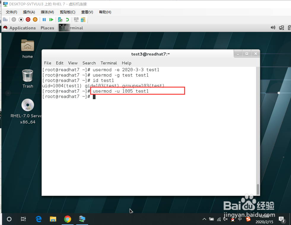Maximize the terminal window
Image resolution: width=291 pixels, height=225 pixels.
coord(247,54)
